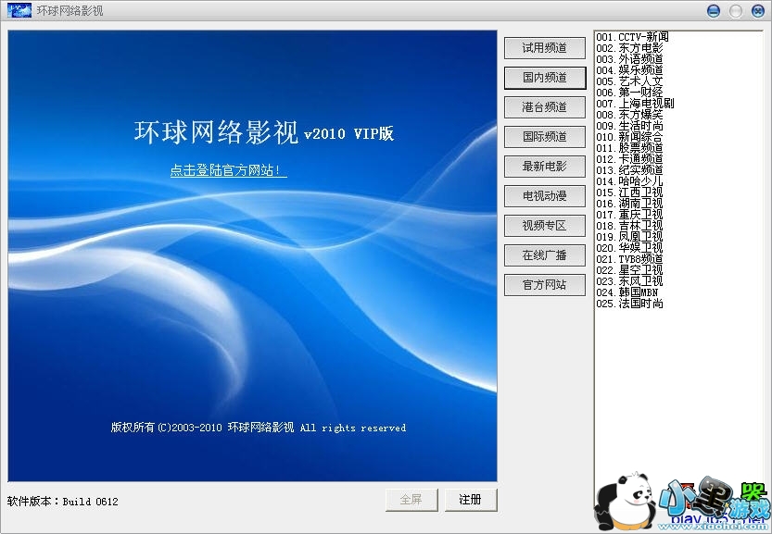Select channel 017.重庆卫视

point(629,215)
